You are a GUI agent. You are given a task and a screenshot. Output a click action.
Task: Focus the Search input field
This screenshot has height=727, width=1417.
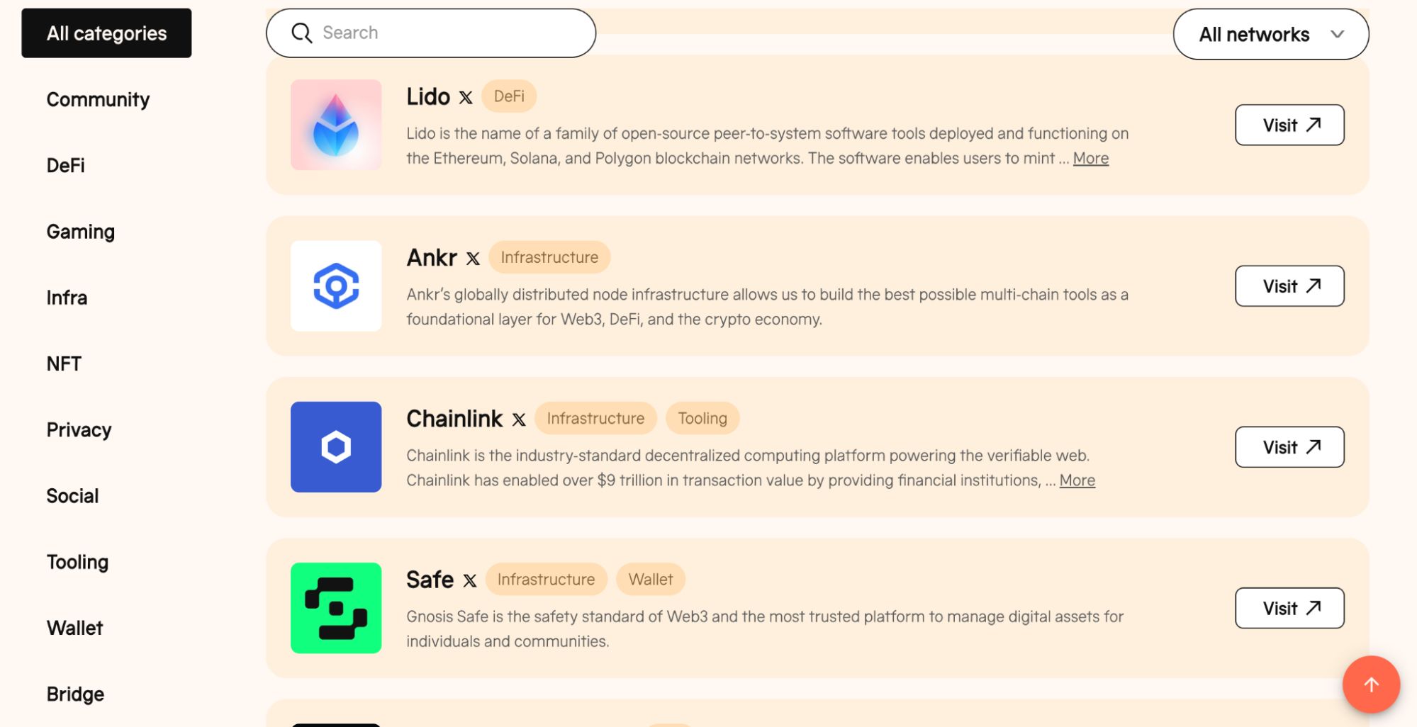pyautogui.click(x=431, y=33)
